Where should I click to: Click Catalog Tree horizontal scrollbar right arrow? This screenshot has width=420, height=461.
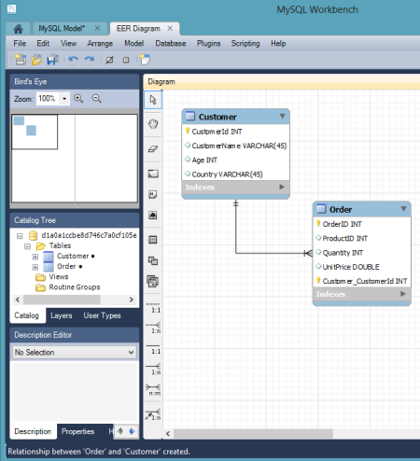click(x=132, y=300)
